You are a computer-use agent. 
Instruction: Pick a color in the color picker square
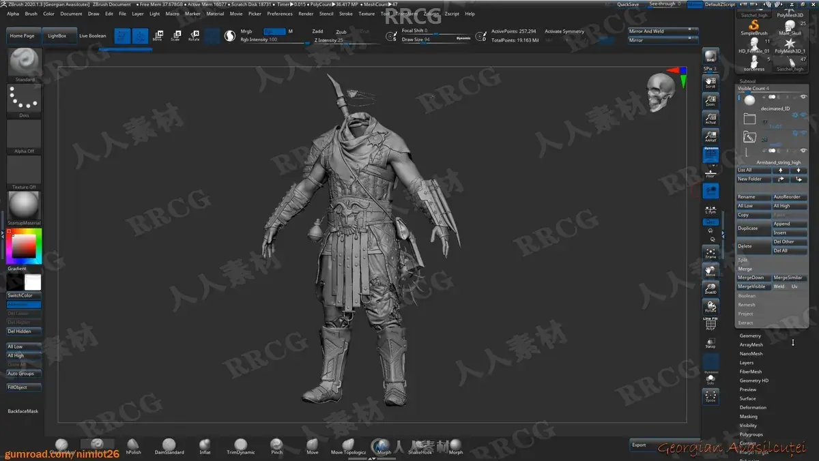(x=24, y=247)
